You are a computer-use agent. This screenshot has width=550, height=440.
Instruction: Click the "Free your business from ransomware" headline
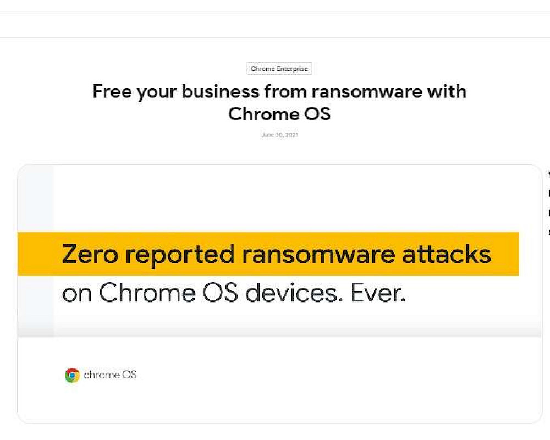click(x=279, y=91)
